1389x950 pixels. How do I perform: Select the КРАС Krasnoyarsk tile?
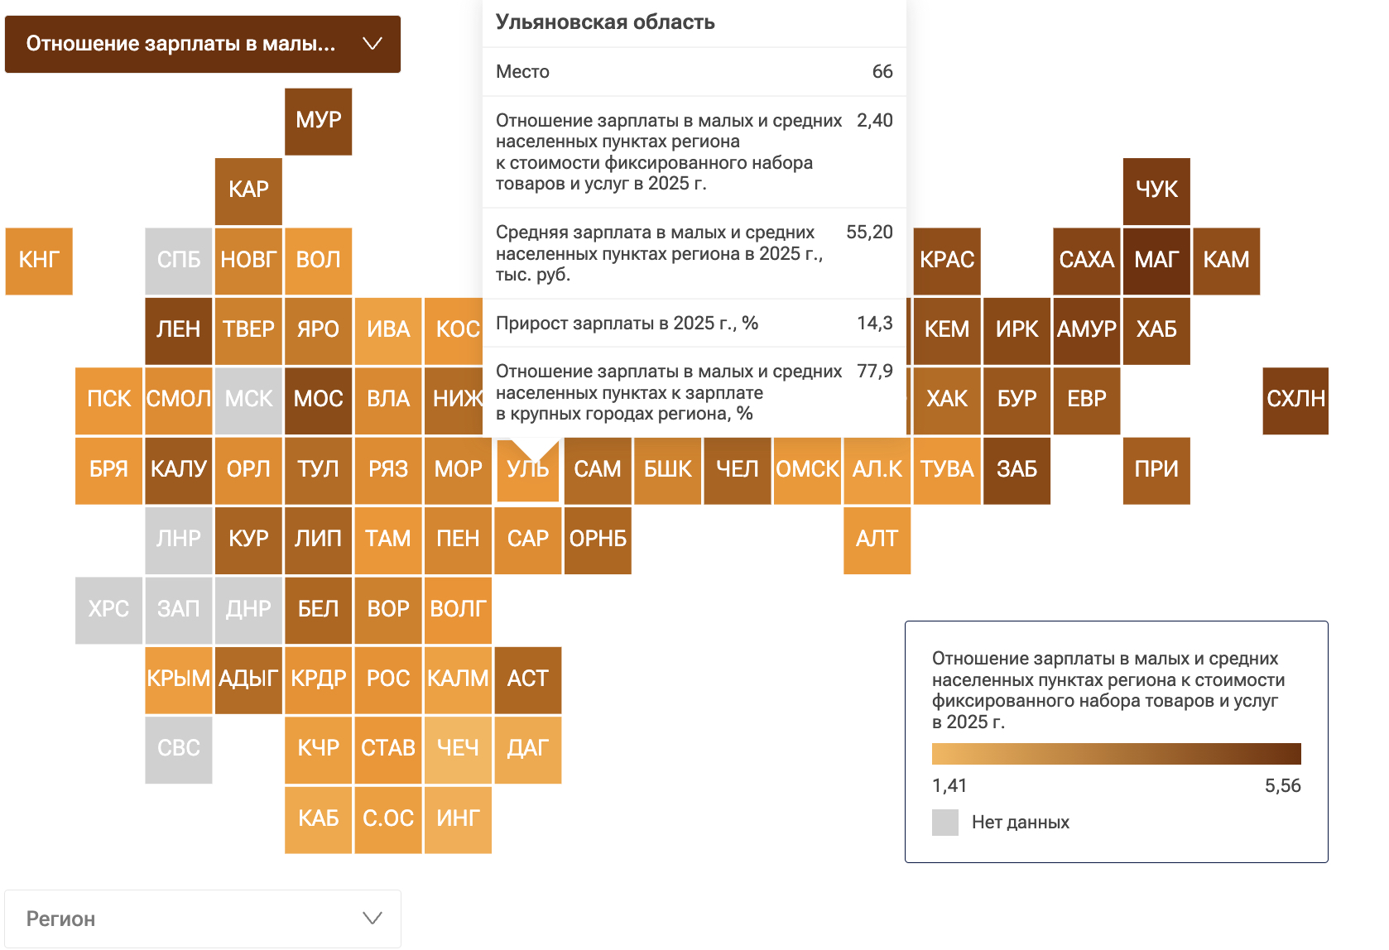(x=947, y=261)
